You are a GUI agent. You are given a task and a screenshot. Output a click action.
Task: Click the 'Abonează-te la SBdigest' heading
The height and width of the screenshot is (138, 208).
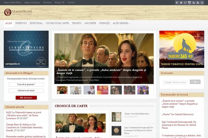tap(19, 73)
